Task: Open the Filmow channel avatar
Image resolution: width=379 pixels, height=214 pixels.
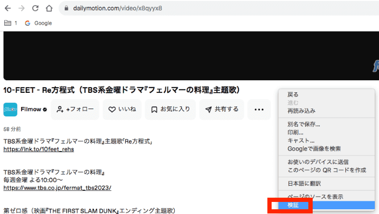Action: click(x=11, y=110)
